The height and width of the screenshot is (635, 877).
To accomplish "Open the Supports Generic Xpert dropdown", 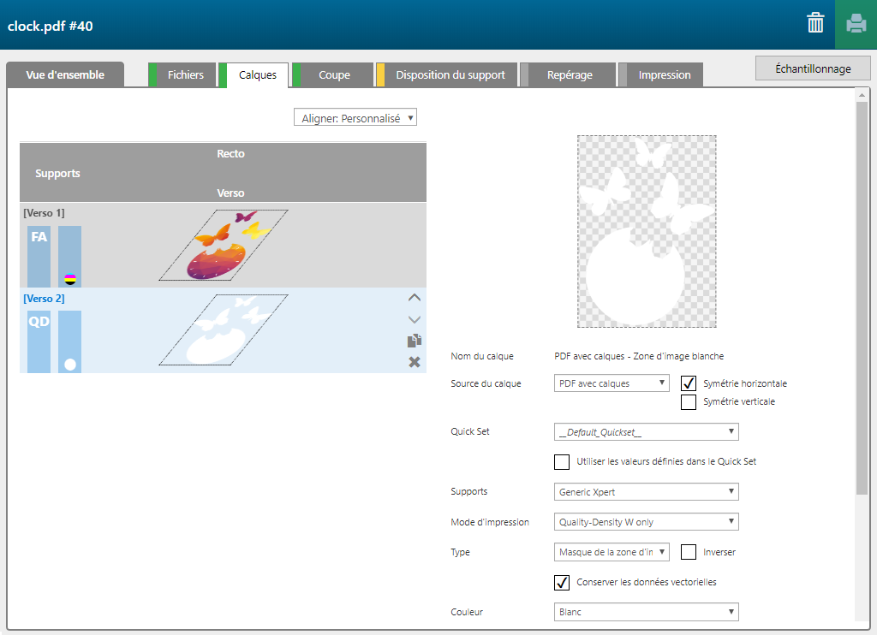I will [646, 492].
